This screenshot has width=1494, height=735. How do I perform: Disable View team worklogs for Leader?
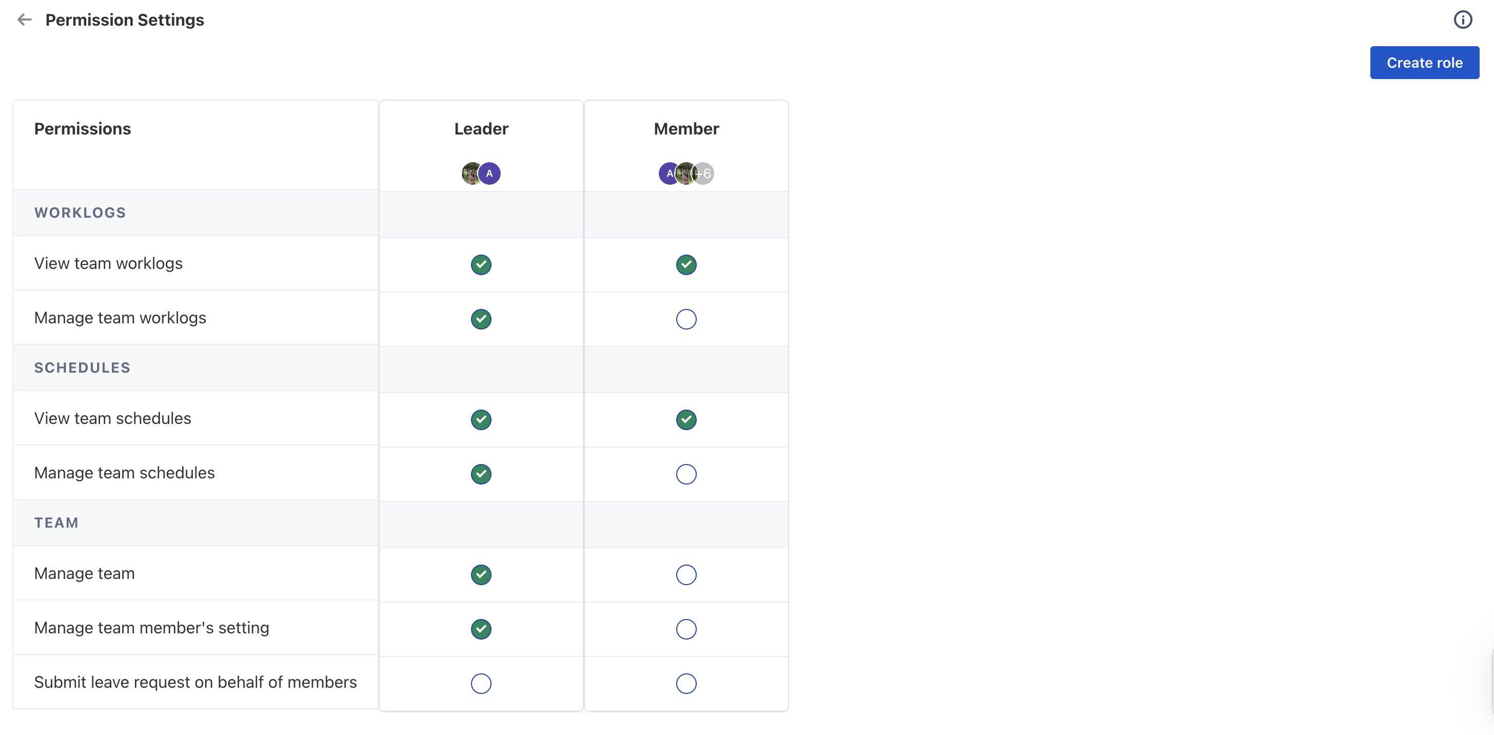click(x=481, y=264)
